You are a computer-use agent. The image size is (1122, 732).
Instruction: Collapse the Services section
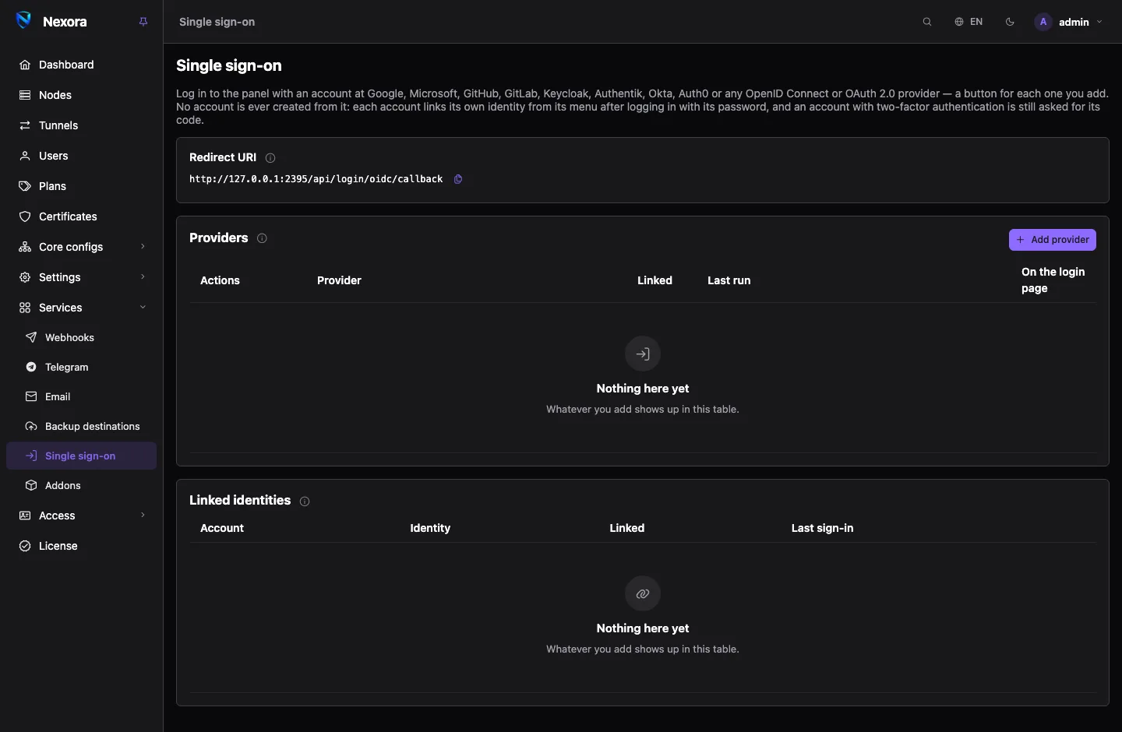click(x=82, y=308)
